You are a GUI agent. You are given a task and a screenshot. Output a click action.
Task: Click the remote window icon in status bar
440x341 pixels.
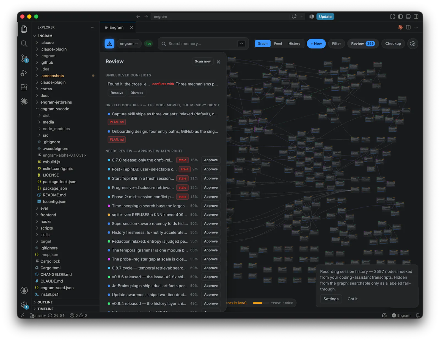point(23,315)
